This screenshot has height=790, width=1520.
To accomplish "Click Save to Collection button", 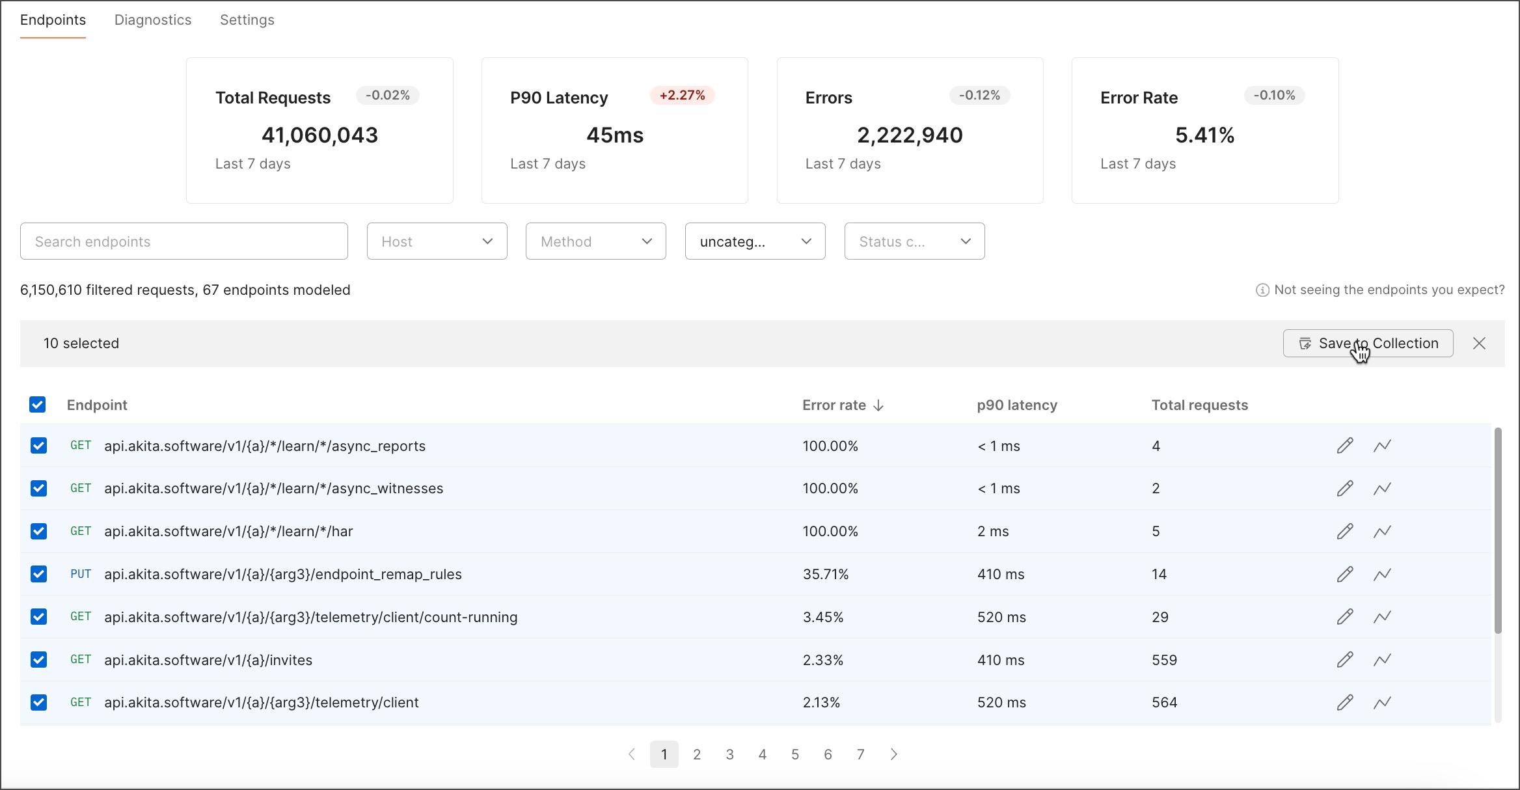I will click(1368, 344).
